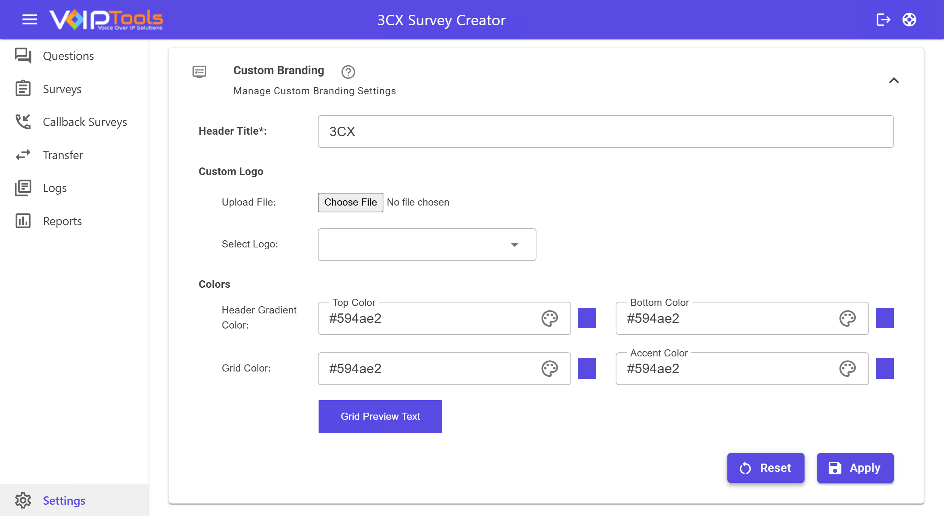Focus the Header Title input field
Image resolution: width=944 pixels, height=516 pixels.
[x=605, y=131]
